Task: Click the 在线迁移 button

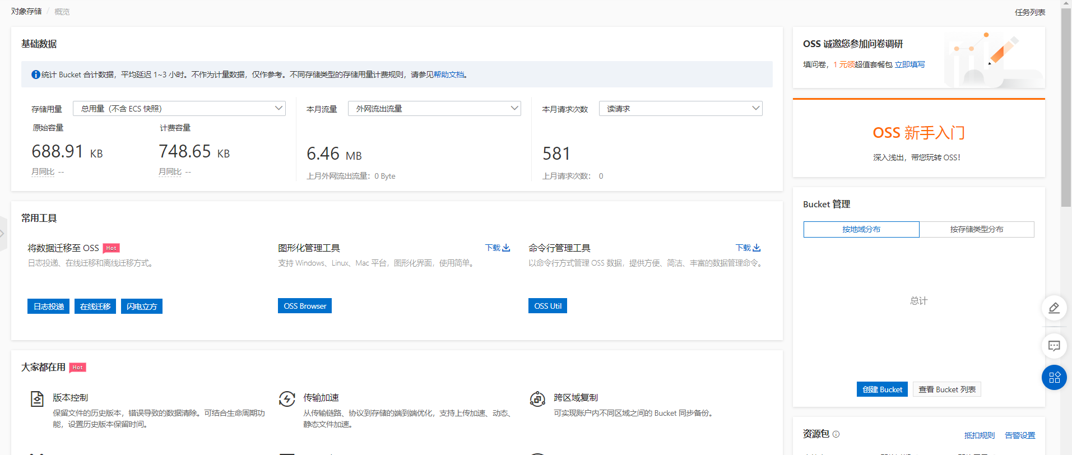Action: pos(95,307)
